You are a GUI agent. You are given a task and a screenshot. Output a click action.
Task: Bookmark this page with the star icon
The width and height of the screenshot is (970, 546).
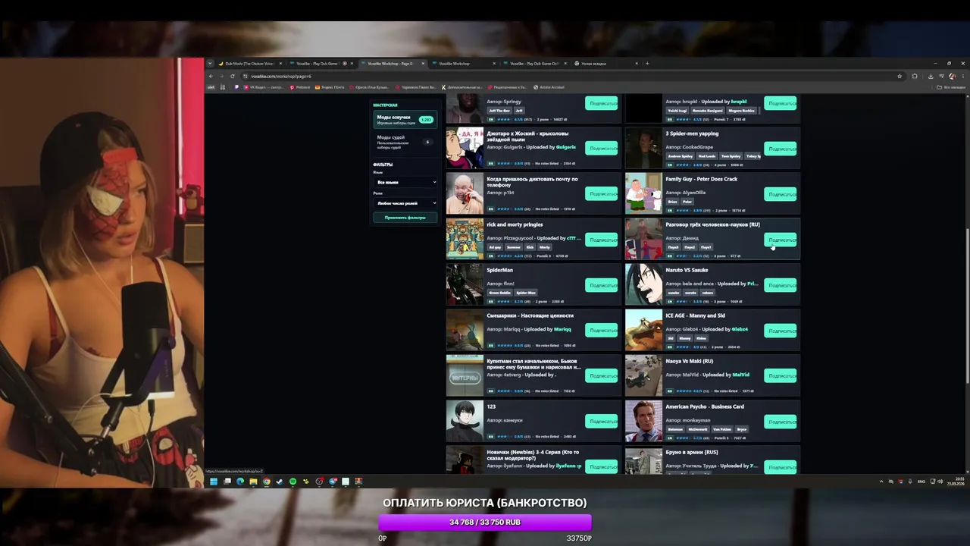pyautogui.click(x=900, y=76)
